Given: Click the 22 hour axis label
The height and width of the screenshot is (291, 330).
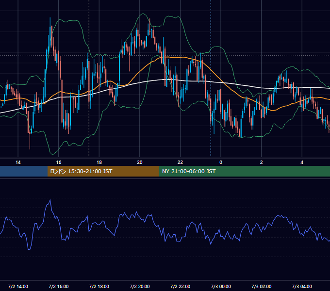Looking at the screenshot, I should 180,162.
